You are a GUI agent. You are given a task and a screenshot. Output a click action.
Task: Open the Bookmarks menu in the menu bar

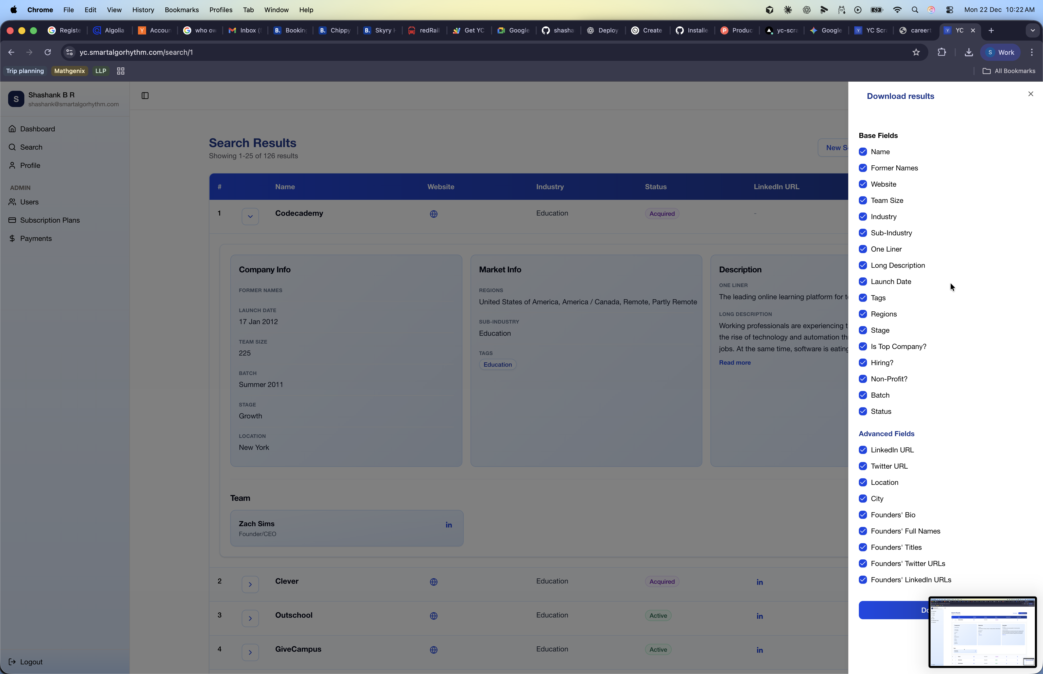click(x=182, y=10)
